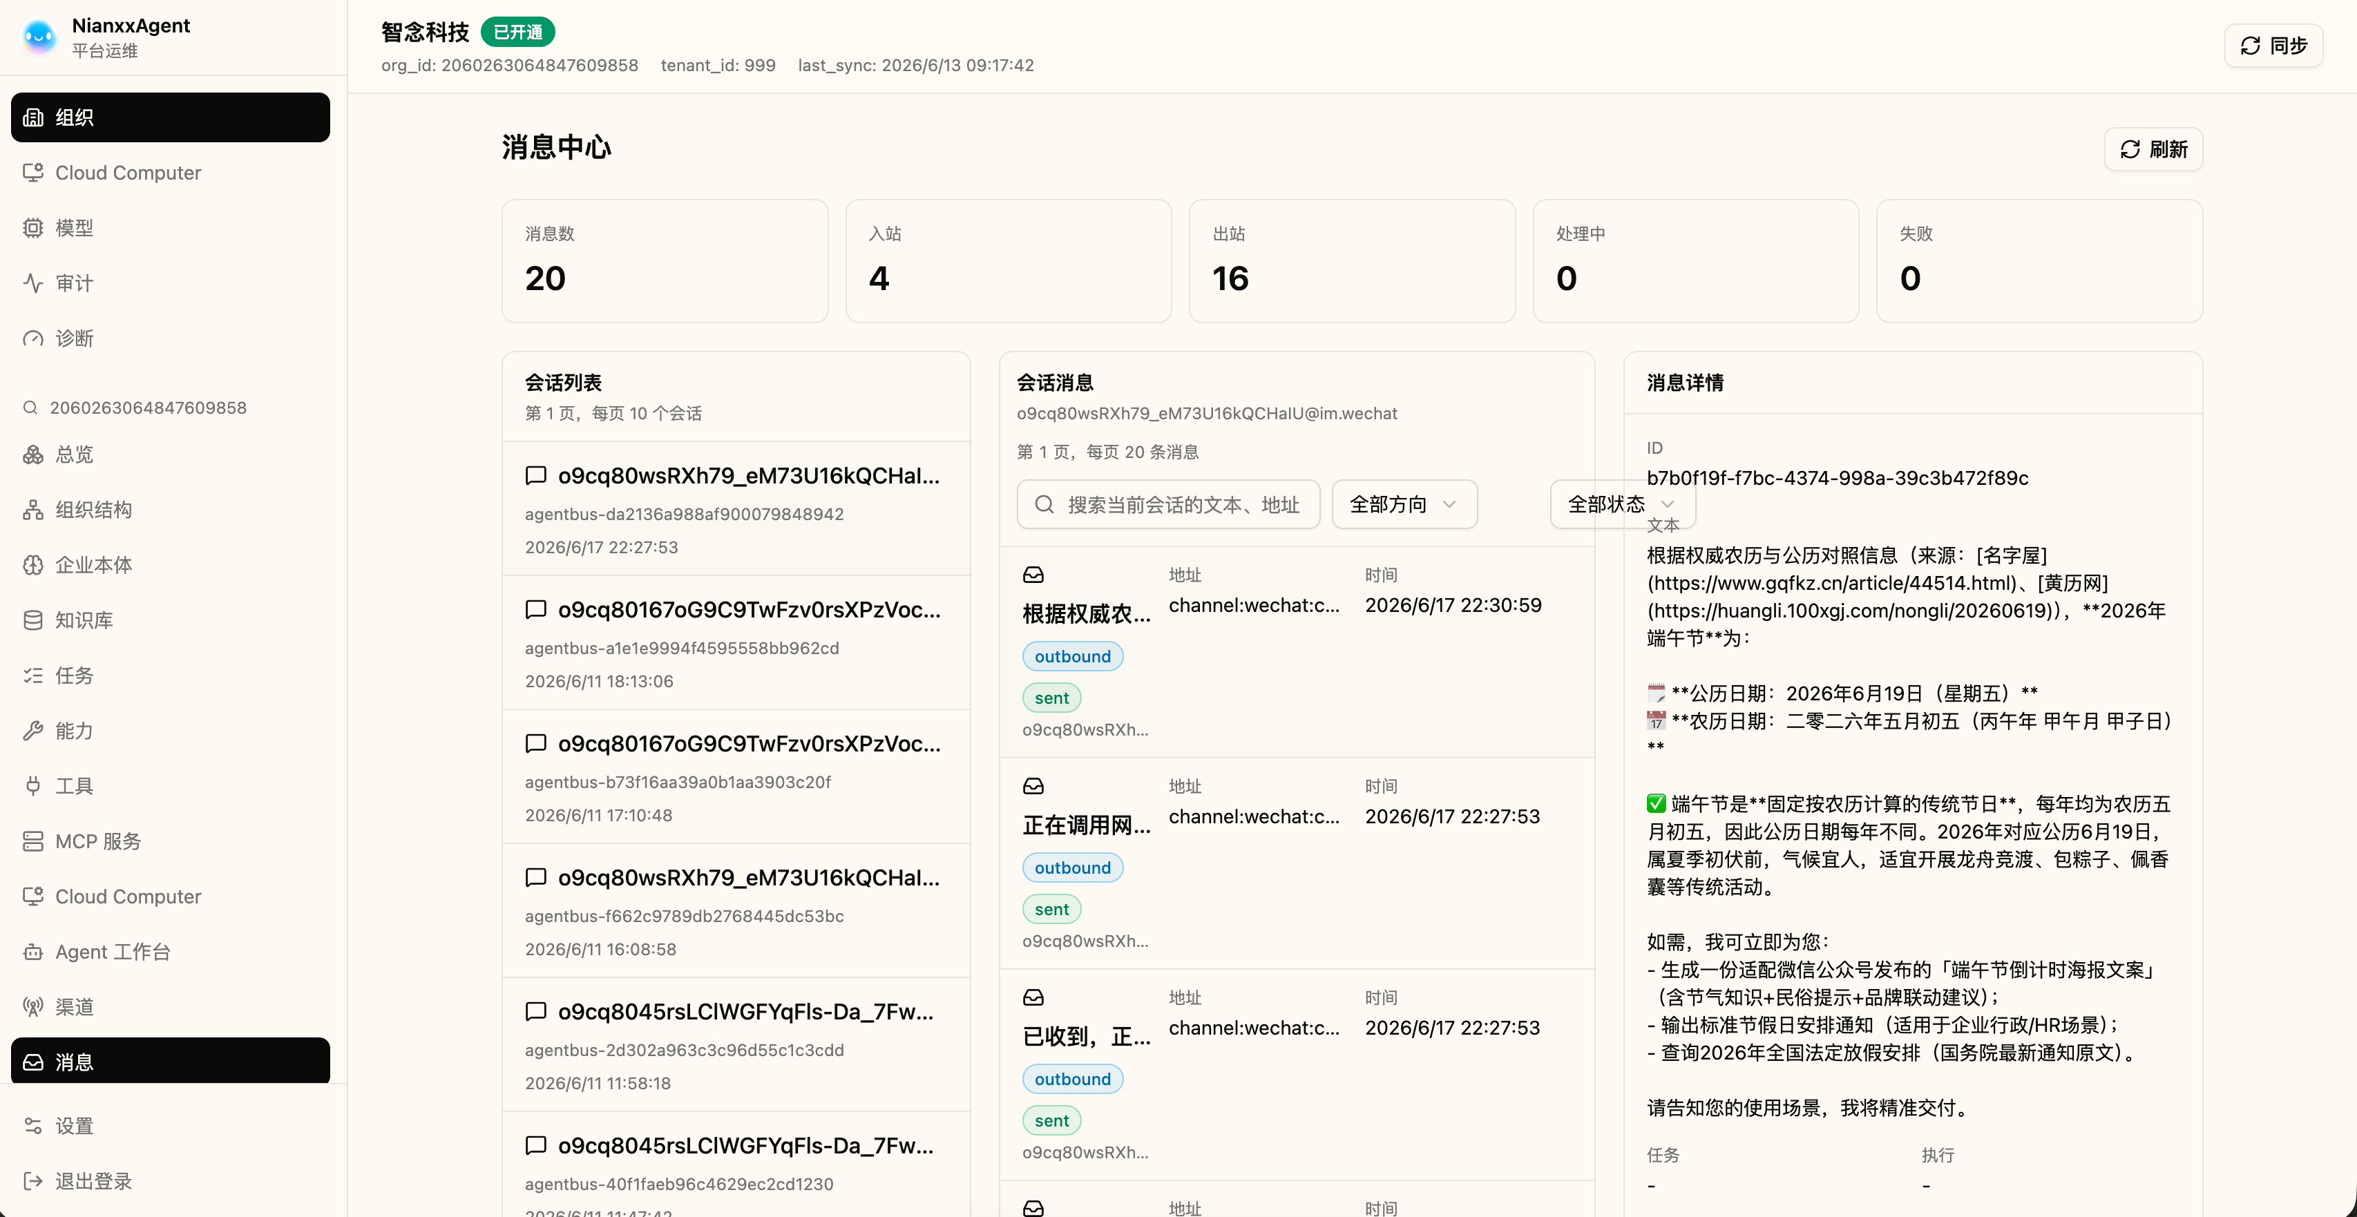
Task: Click the 设置 sliders icon
Action: pyautogui.click(x=33, y=1126)
